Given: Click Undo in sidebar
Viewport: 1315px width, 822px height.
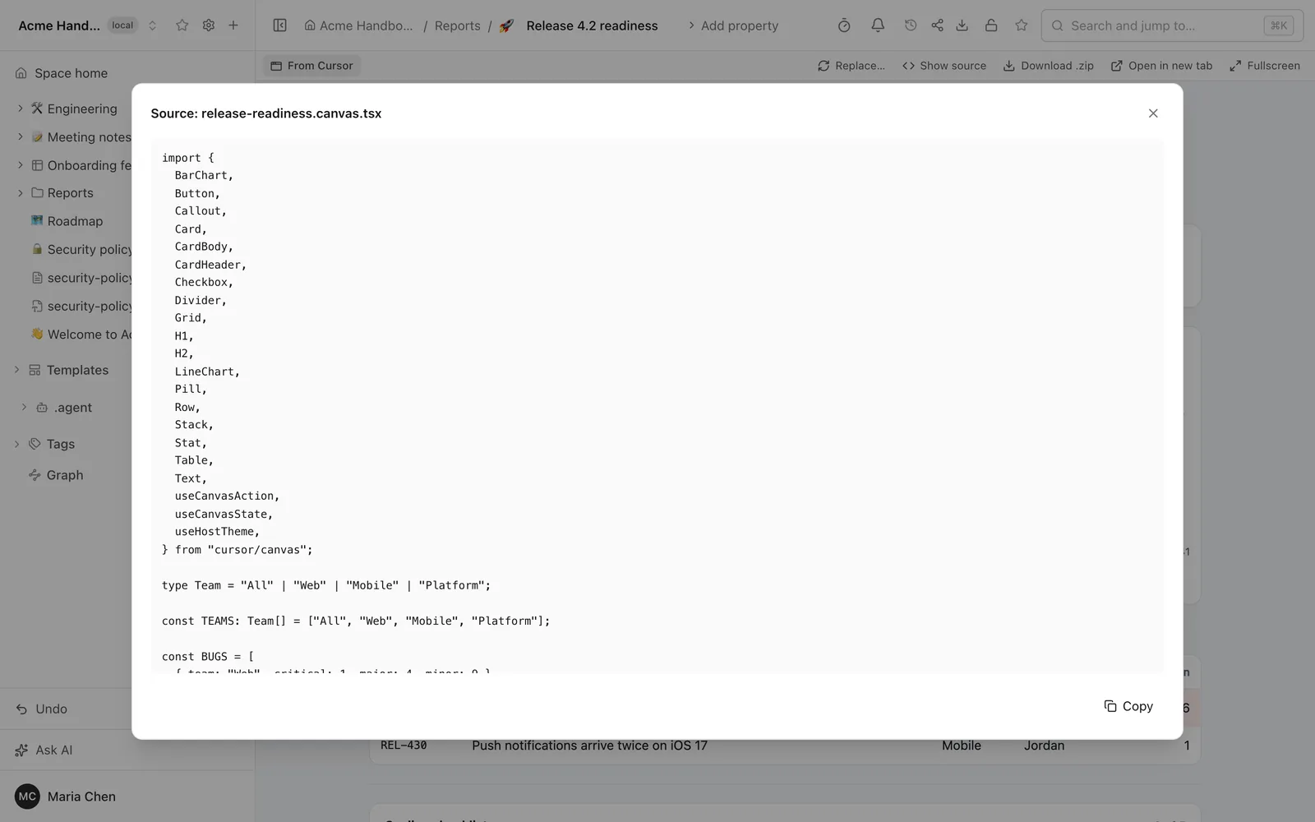Looking at the screenshot, I should [51, 709].
